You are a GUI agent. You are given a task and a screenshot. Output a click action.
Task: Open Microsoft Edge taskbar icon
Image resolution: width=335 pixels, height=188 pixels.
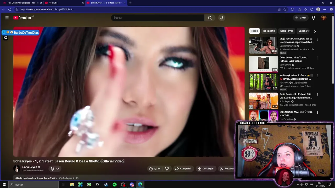pos(140,185)
